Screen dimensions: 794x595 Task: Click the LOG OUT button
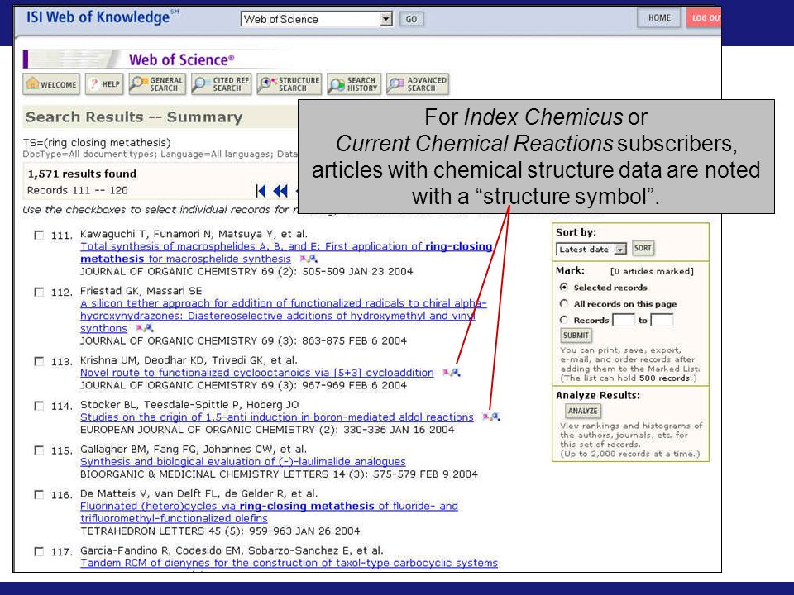[705, 18]
